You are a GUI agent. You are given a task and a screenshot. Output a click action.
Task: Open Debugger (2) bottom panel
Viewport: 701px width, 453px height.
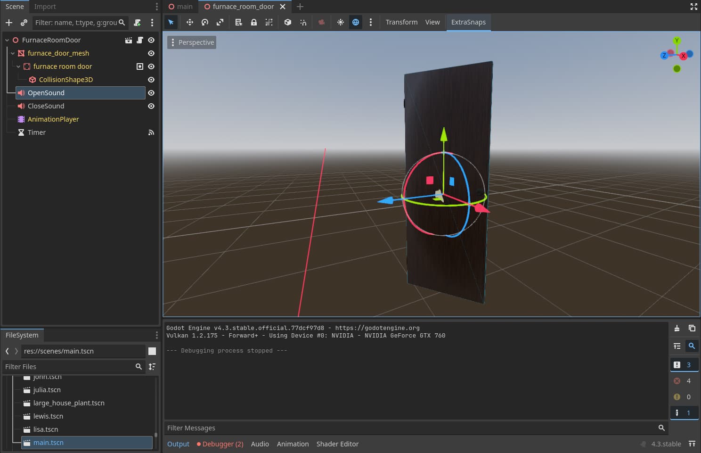[x=220, y=444]
